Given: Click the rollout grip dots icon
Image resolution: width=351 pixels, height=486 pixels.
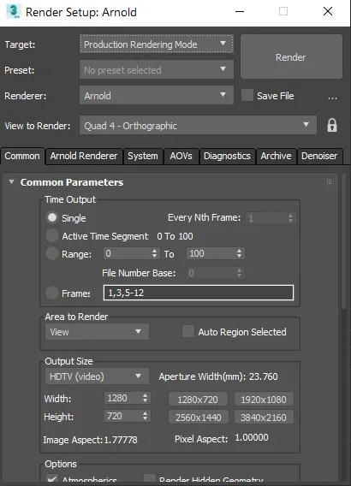Looking at the screenshot, I should (x=329, y=182).
